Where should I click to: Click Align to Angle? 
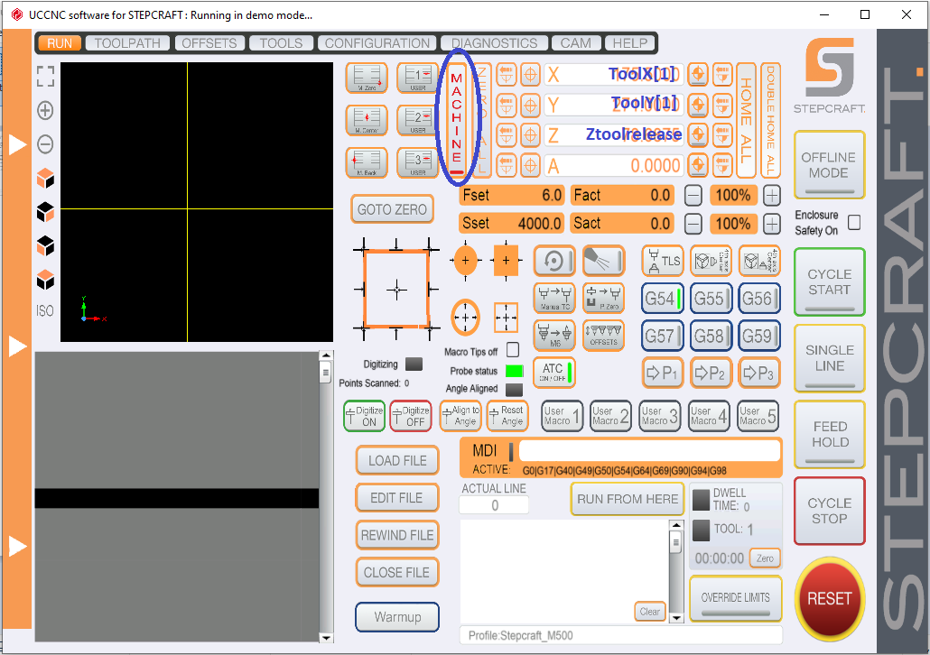pos(460,416)
